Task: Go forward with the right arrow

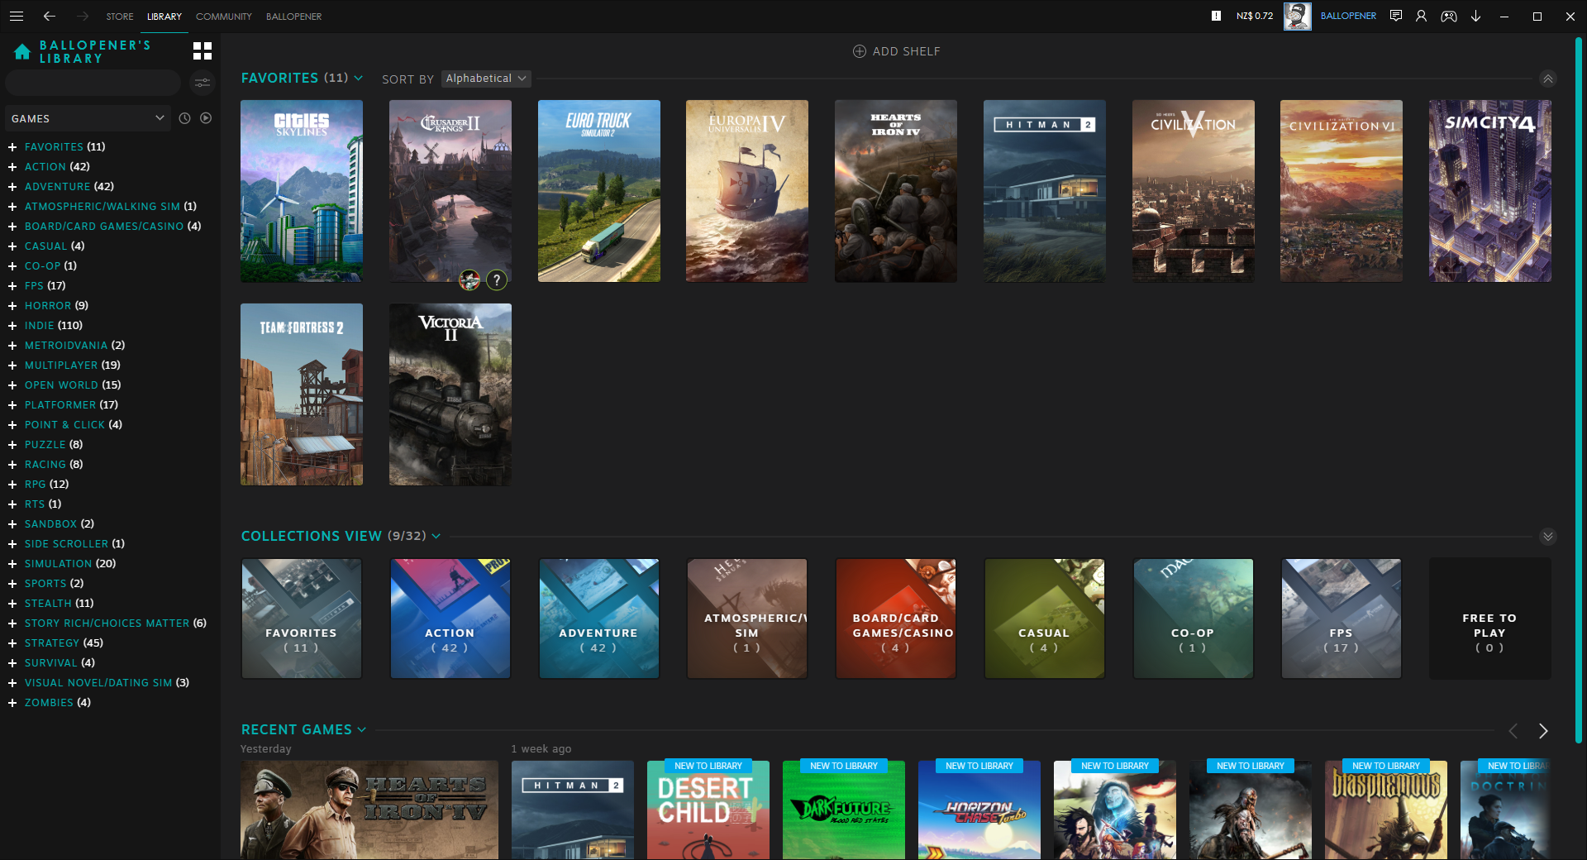Action: [x=82, y=17]
